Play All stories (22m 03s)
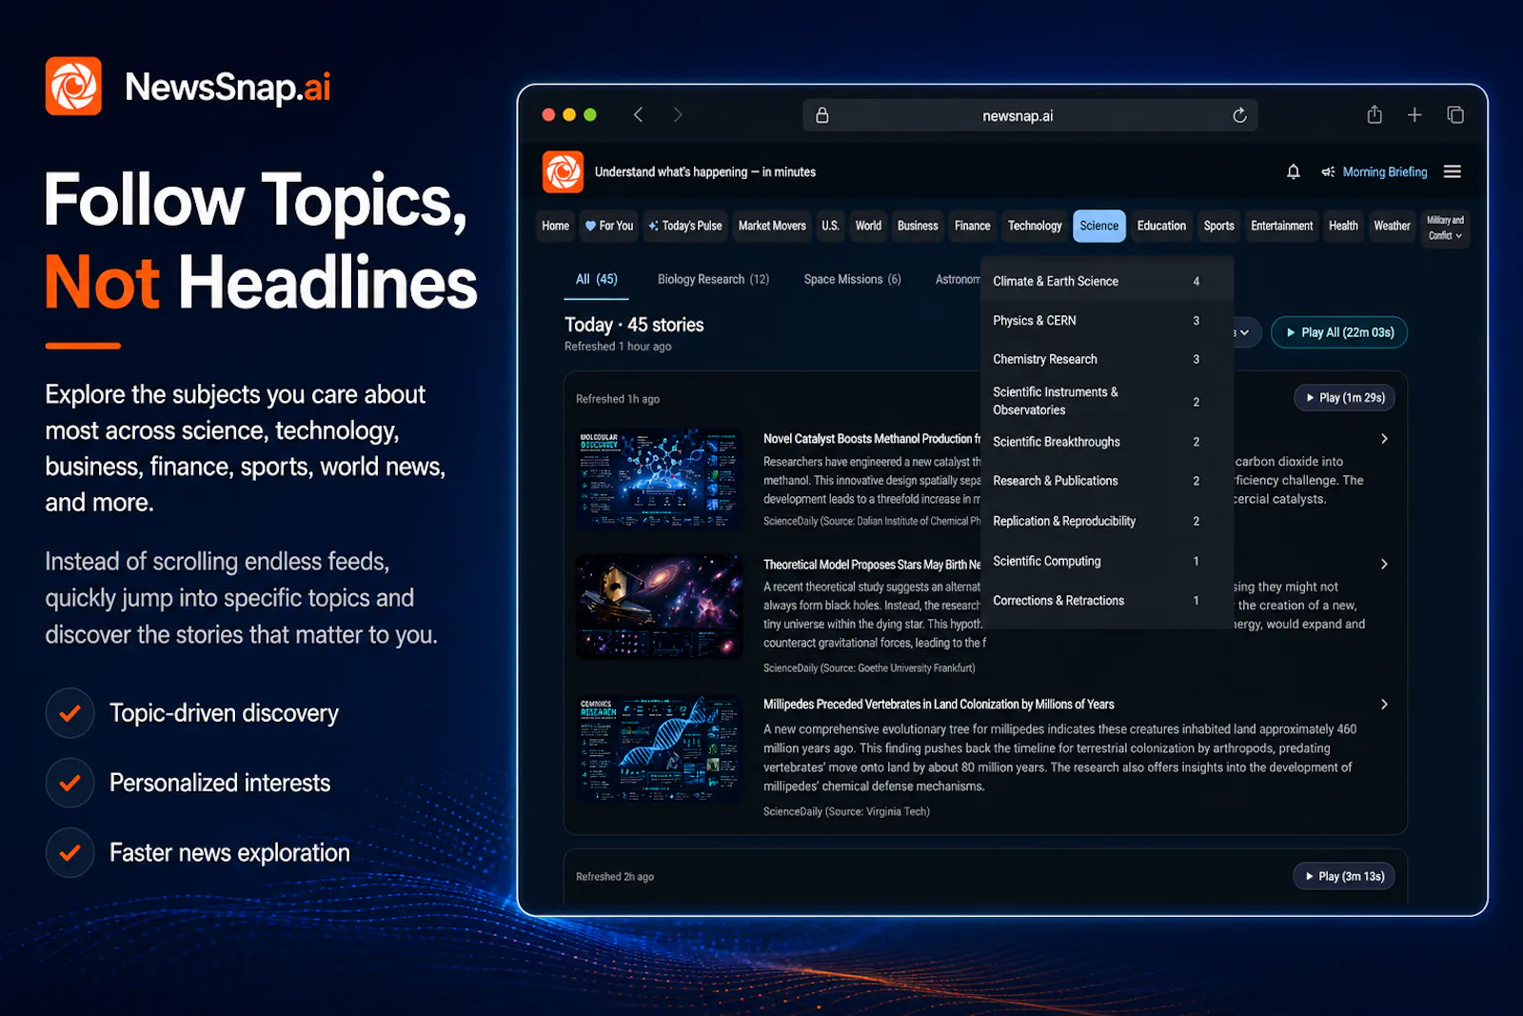This screenshot has height=1016, width=1523. [x=1339, y=332]
